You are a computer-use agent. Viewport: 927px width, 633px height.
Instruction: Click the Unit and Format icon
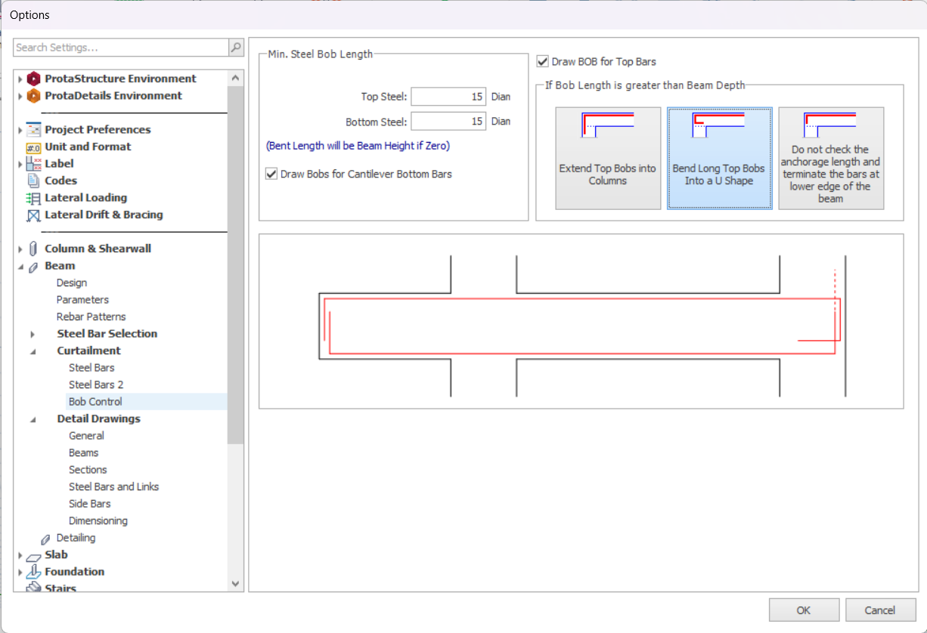coord(33,147)
